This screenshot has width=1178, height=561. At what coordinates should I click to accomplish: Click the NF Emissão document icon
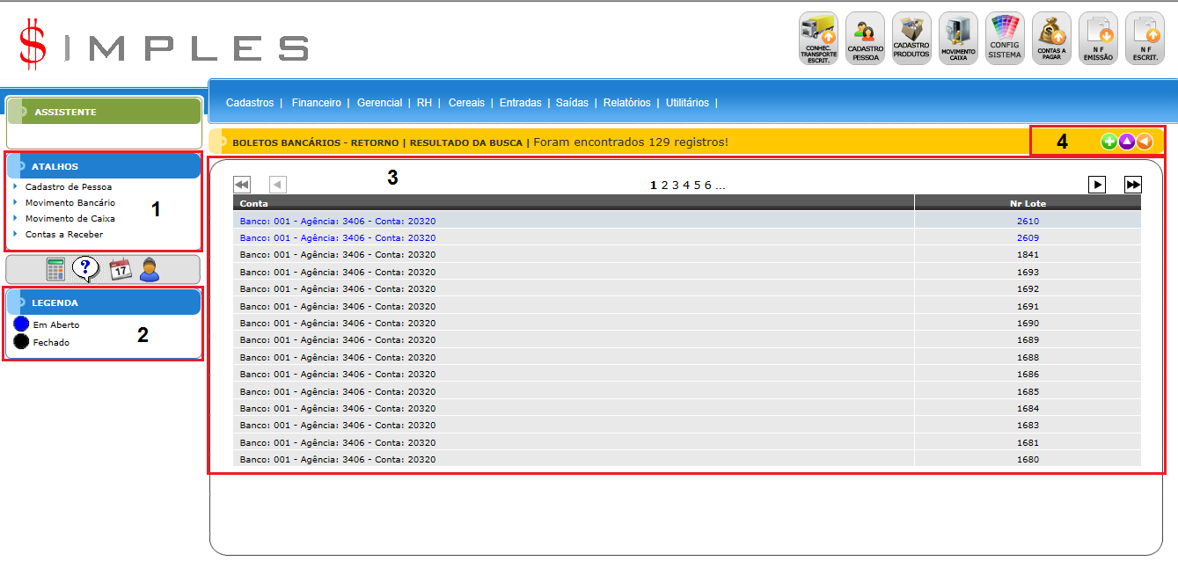click(x=1098, y=38)
